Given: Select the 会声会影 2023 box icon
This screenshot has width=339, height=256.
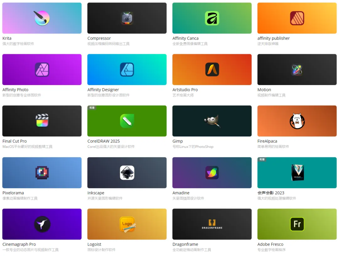Looking at the screenshot, I should [x=298, y=173].
